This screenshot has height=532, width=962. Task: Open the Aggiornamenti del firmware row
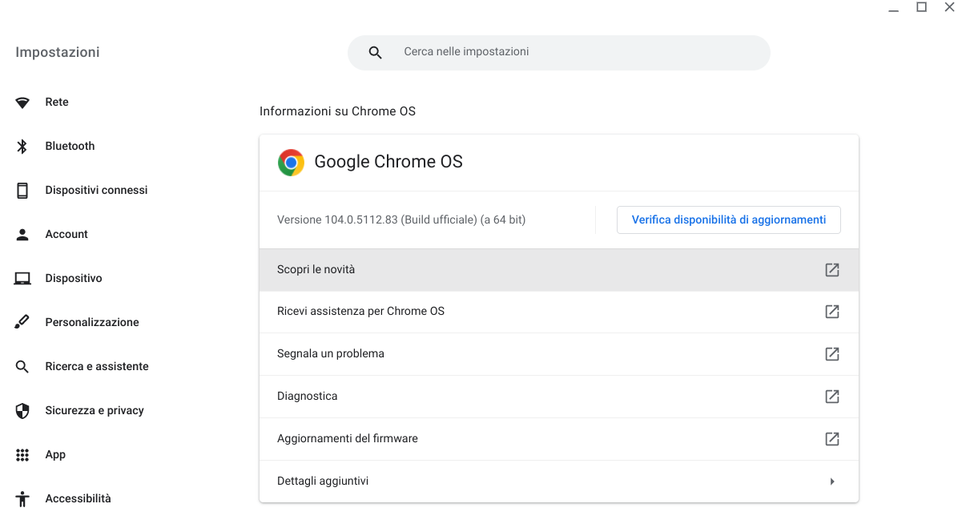(x=348, y=439)
